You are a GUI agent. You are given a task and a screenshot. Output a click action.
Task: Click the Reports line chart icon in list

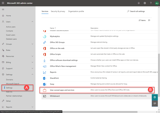tap(44, 72)
